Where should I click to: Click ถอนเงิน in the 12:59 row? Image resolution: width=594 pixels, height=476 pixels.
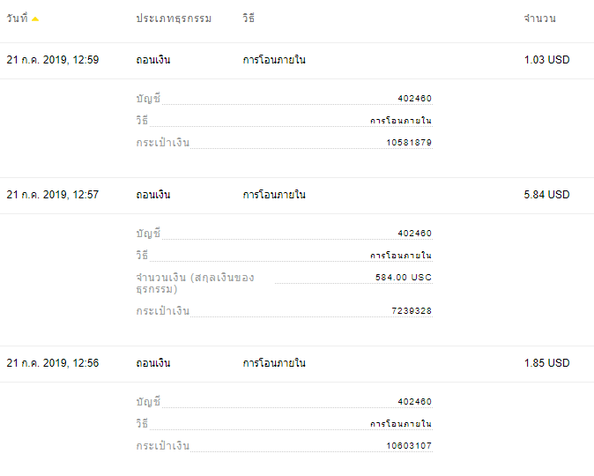click(x=153, y=60)
